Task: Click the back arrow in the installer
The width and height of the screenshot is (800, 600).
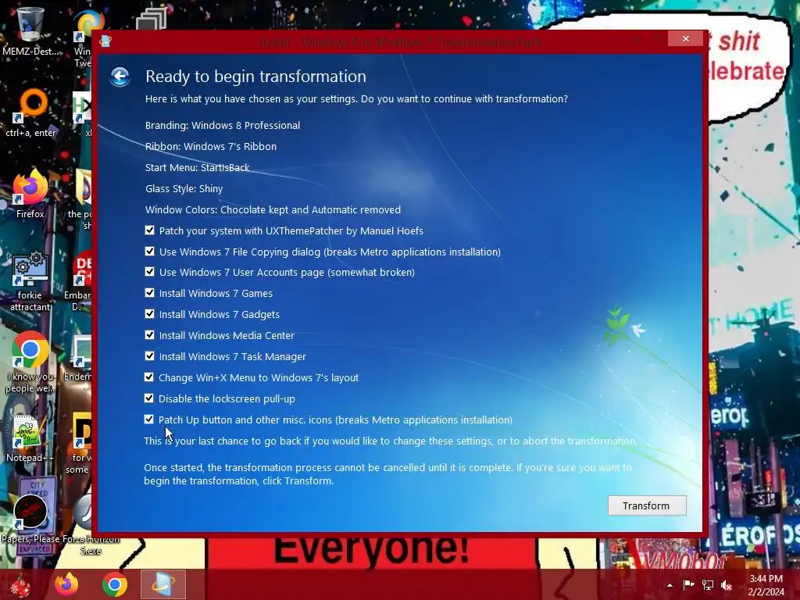Action: 120,77
